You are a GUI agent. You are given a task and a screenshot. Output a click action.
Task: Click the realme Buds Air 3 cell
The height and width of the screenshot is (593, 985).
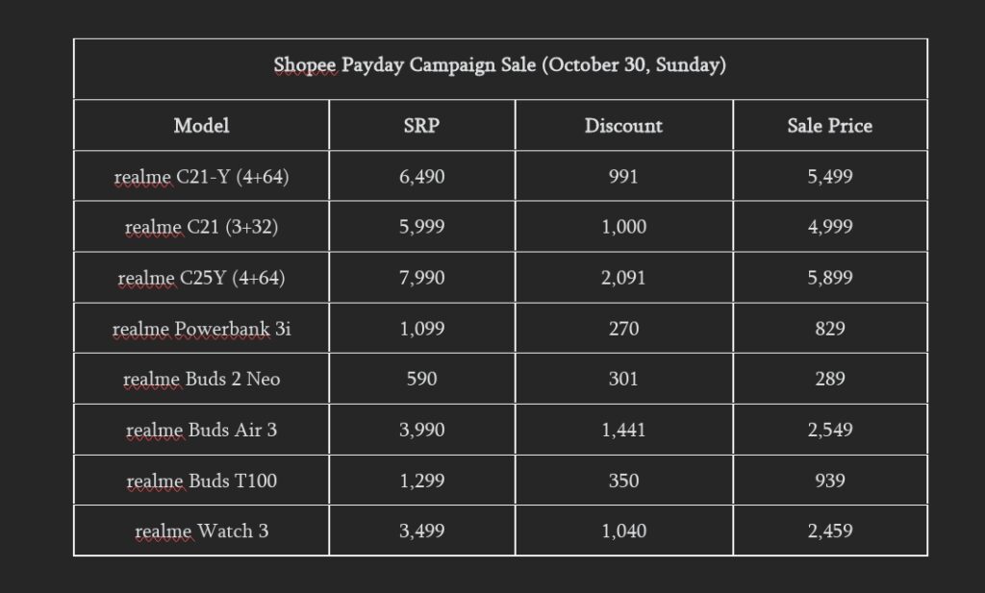coord(202,430)
